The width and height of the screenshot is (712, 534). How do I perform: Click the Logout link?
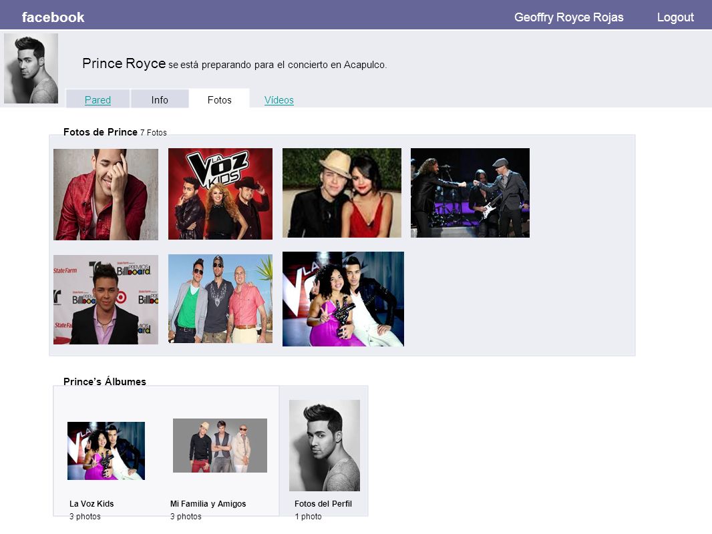[675, 17]
